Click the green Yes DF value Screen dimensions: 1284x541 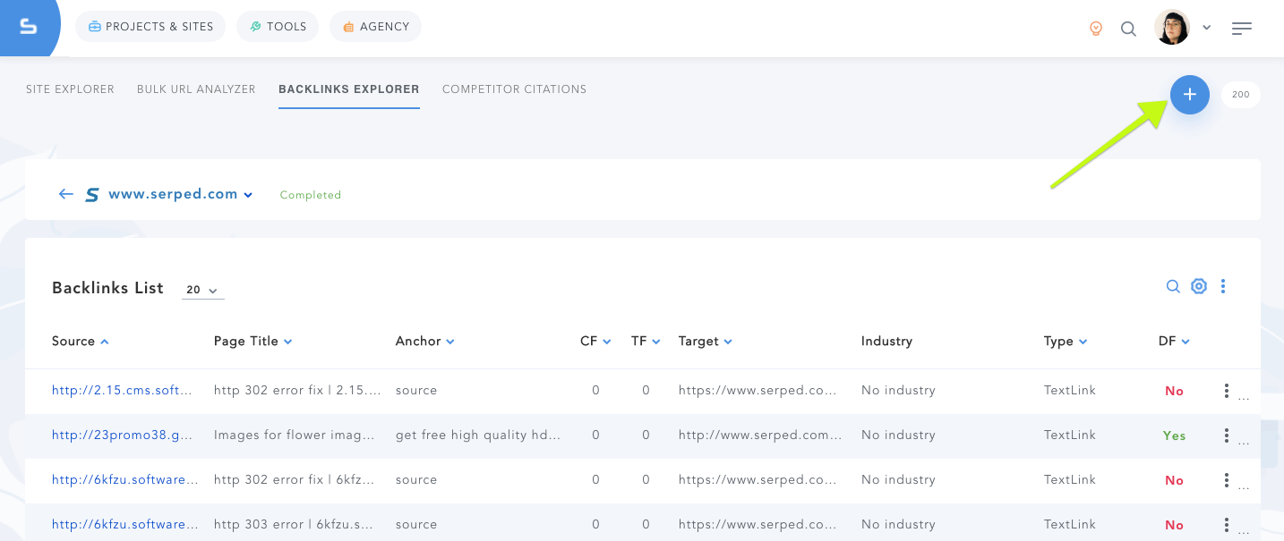[x=1174, y=436]
